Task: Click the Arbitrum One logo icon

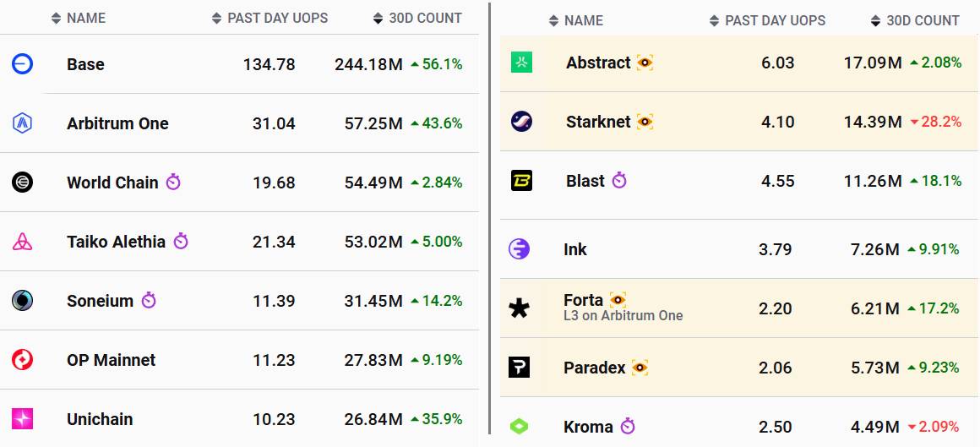Action: 23,123
